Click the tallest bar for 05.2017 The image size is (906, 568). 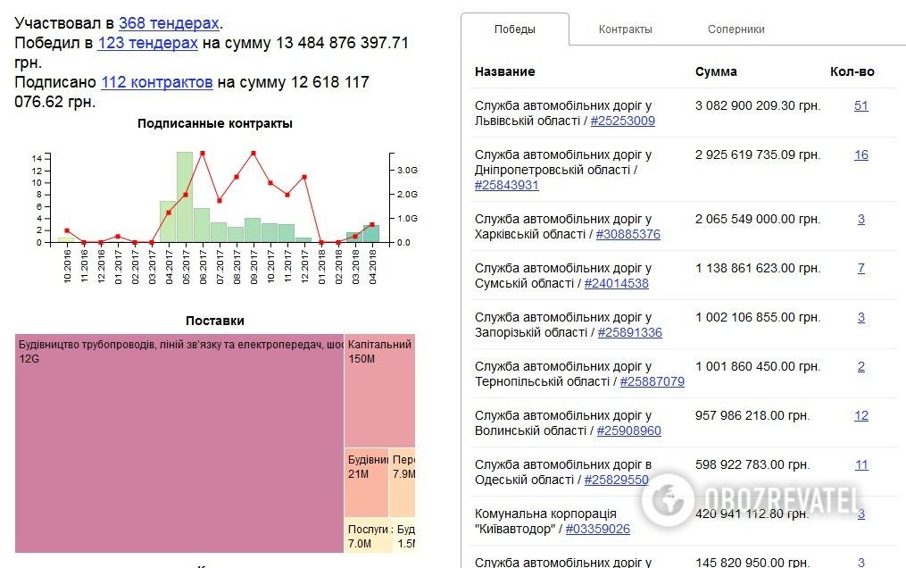185,196
